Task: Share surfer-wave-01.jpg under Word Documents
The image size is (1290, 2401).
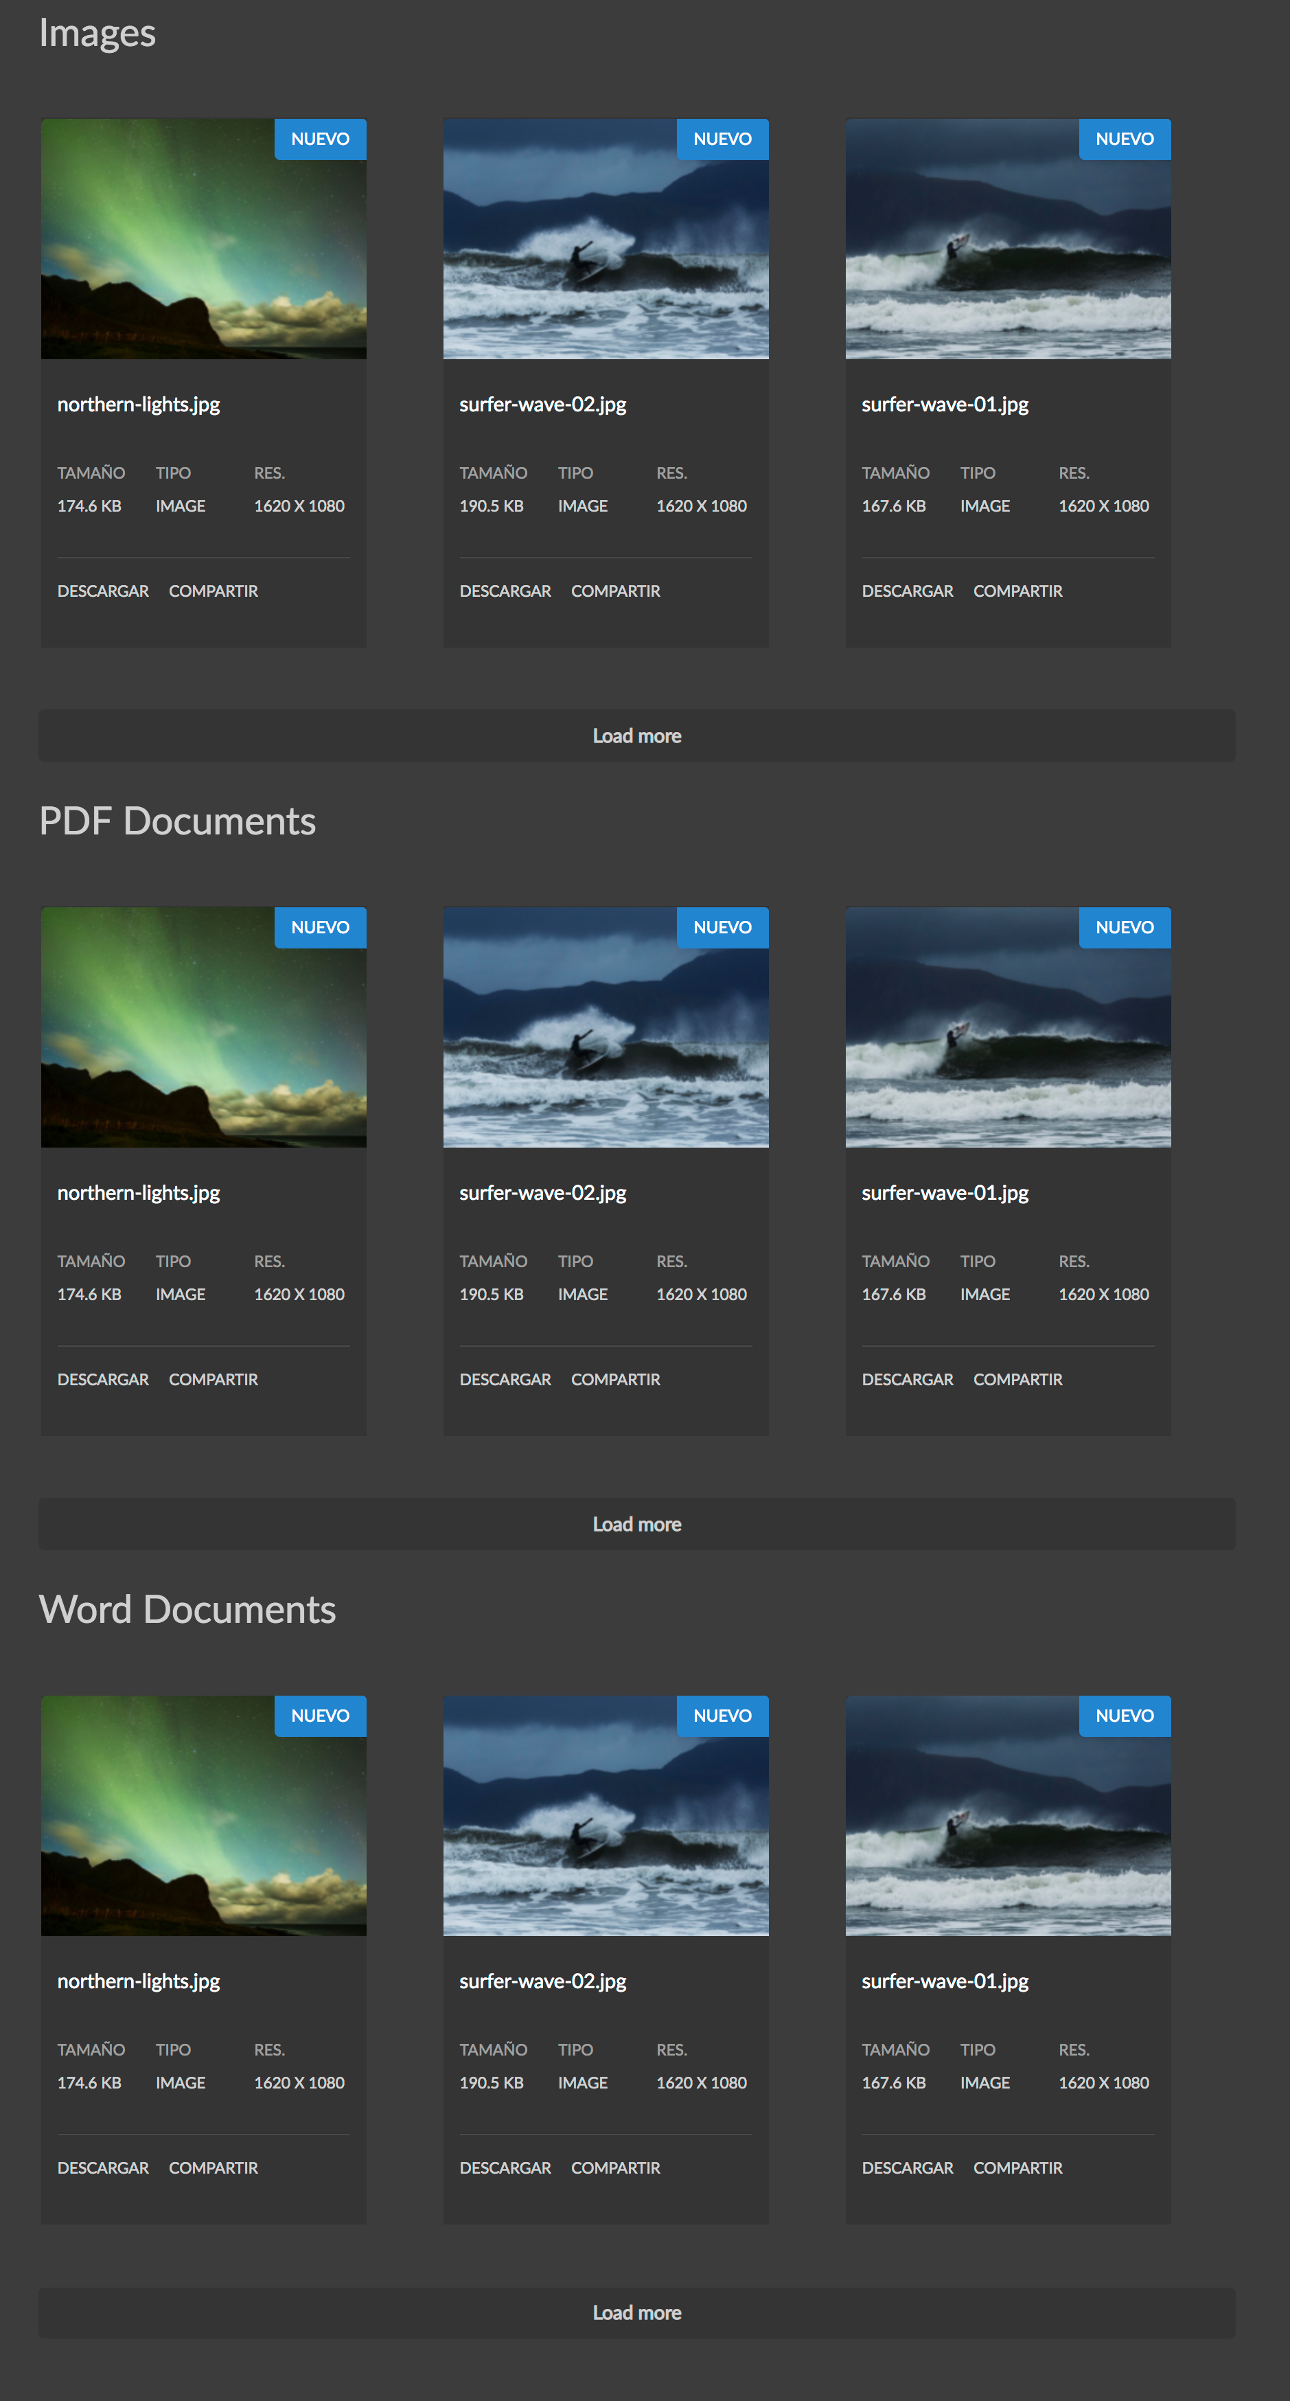Action: coord(1018,2167)
